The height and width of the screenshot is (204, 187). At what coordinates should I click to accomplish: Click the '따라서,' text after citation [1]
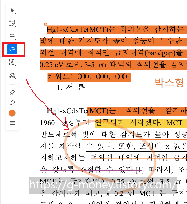click(161, 170)
